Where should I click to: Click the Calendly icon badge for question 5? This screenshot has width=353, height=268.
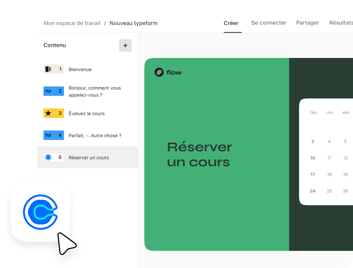(54, 157)
